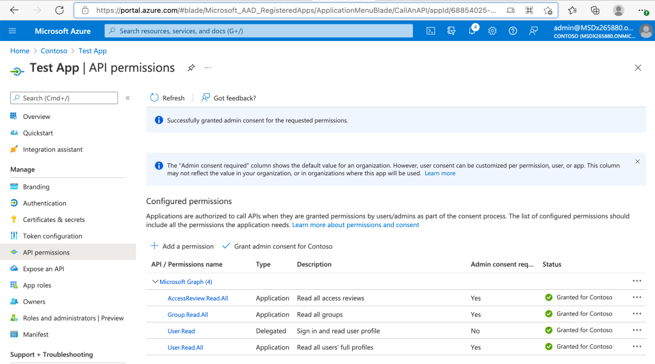Dismiss the admin consent info banner
The image size is (655, 364).
(637, 162)
